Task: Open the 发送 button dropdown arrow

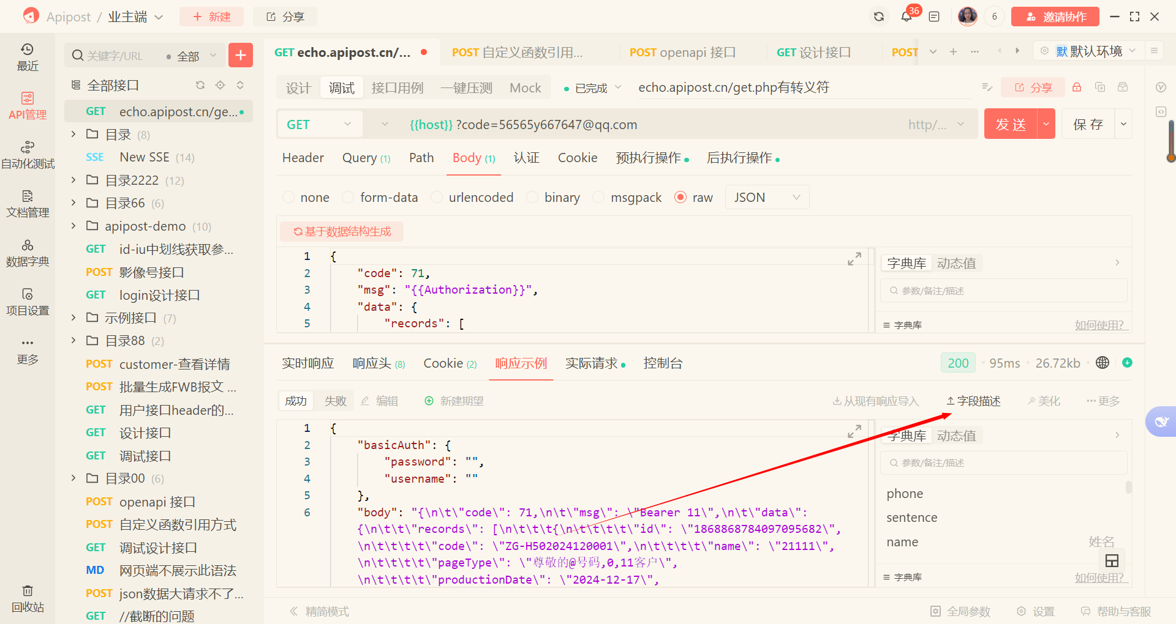Action: point(1046,124)
